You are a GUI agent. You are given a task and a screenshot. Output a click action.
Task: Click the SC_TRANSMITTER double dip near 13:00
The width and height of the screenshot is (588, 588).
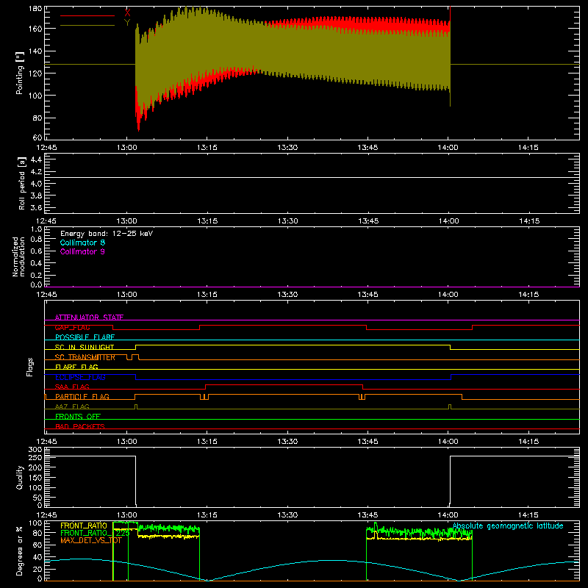[x=133, y=357]
